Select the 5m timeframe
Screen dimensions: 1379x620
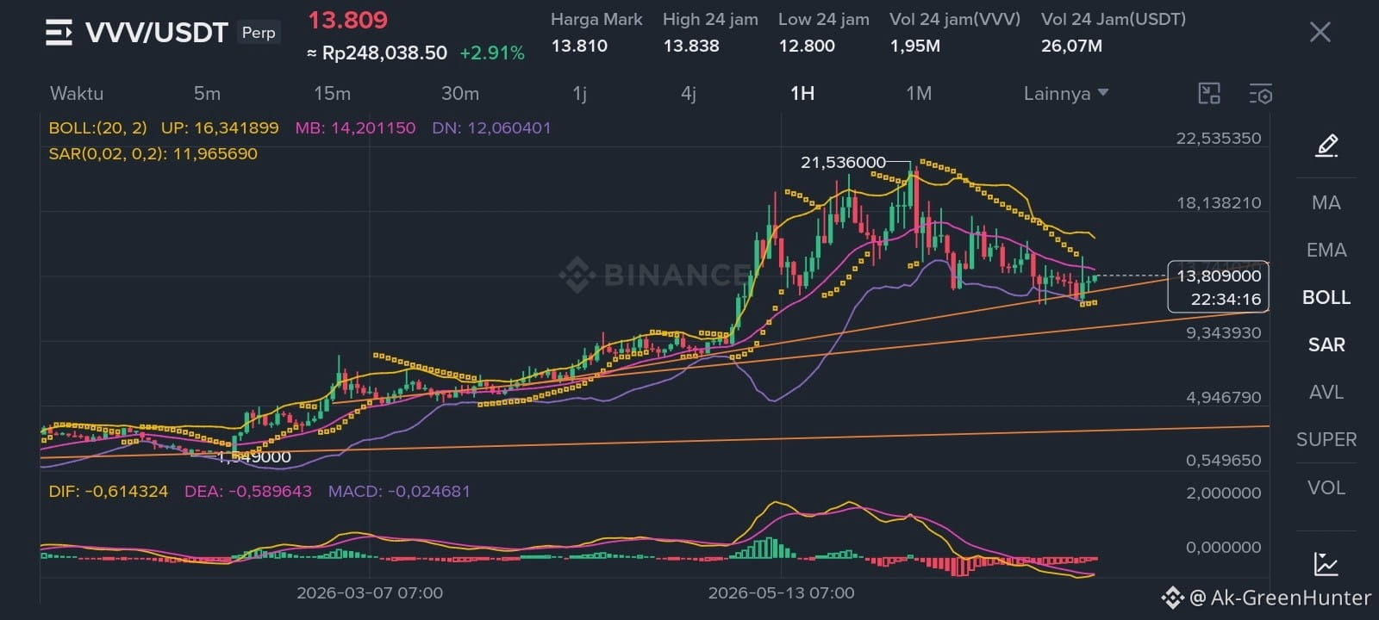pos(207,93)
